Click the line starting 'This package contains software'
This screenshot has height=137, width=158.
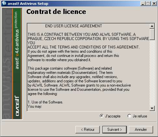click(70, 68)
